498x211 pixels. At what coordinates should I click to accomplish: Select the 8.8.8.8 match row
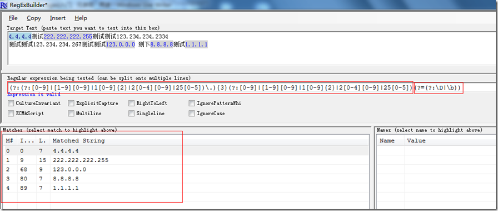[x=186, y=179]
